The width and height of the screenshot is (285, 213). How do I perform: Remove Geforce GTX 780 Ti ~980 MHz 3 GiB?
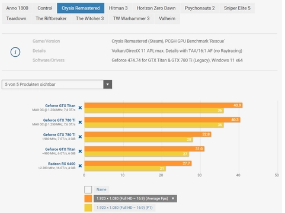pos(80,137)
